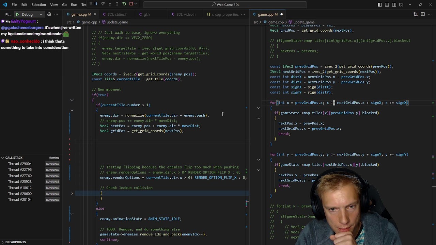
Task: Open the View menu
Action: (x=54, y=5)
